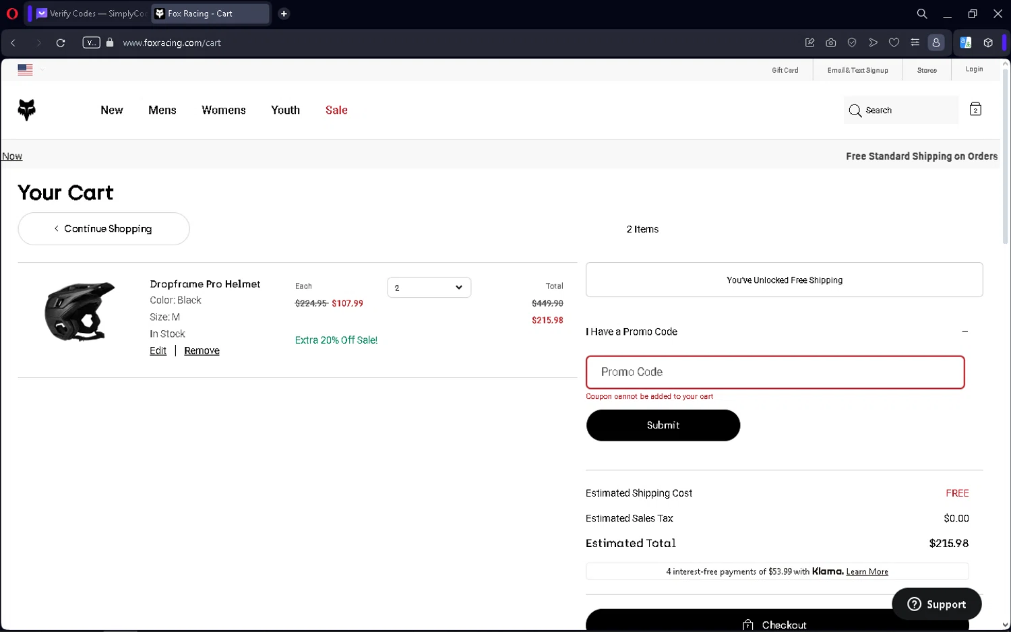Viewport: 1011px width, 632px height.
Task: Click the Login link
Action: click(974, 69)
